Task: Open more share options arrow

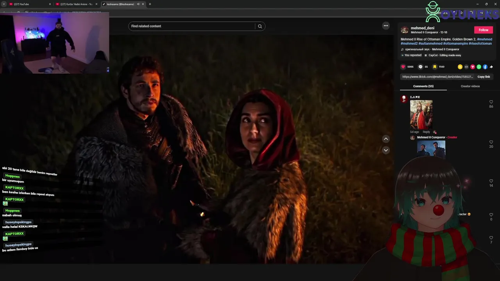Action: tap(491, 67)
